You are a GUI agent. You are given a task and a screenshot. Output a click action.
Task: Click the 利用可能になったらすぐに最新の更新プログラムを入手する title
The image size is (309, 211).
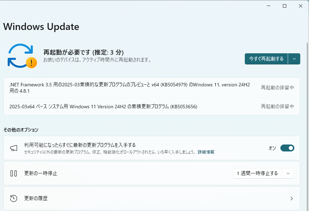pos(80,145)
